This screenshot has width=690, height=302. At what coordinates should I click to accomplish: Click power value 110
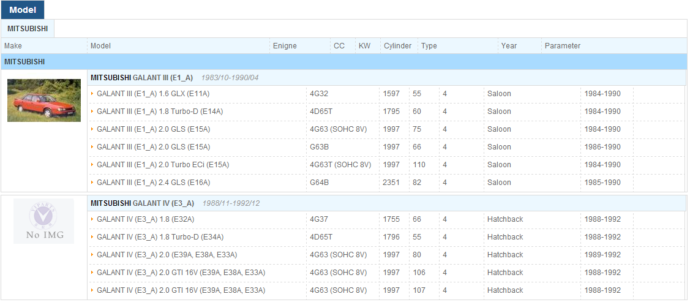click(419, 165)
